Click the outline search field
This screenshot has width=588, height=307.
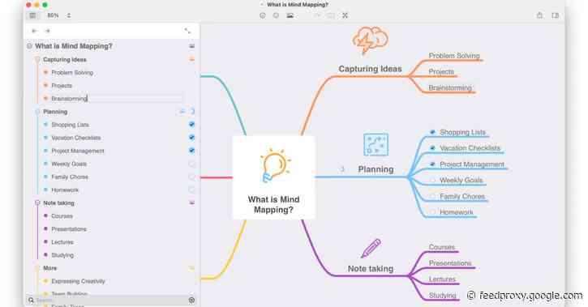click(x=112, y=301)
